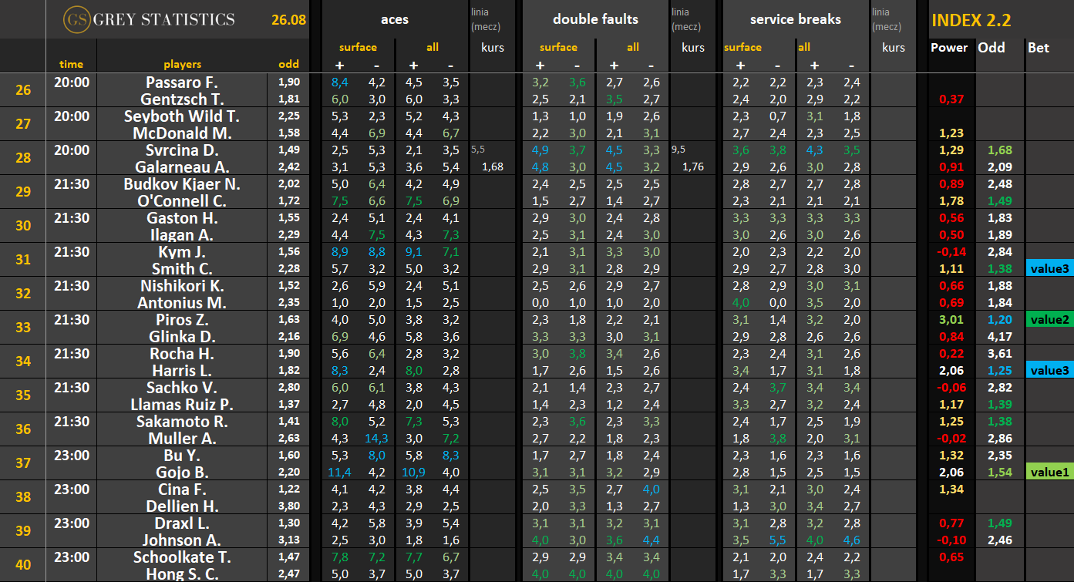The width and height of the screenshot is (1074, 582).
Task: Click Galarneau double faults kurs 1,76
Action: (x=692, y=167)
